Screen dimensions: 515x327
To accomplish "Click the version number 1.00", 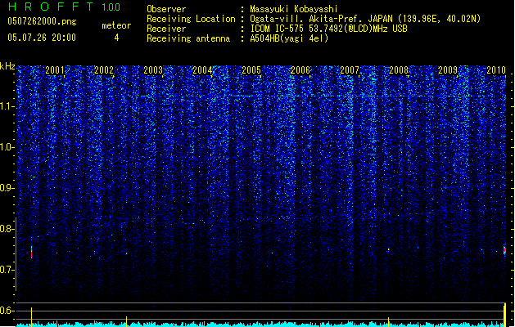I will point(111,7).
